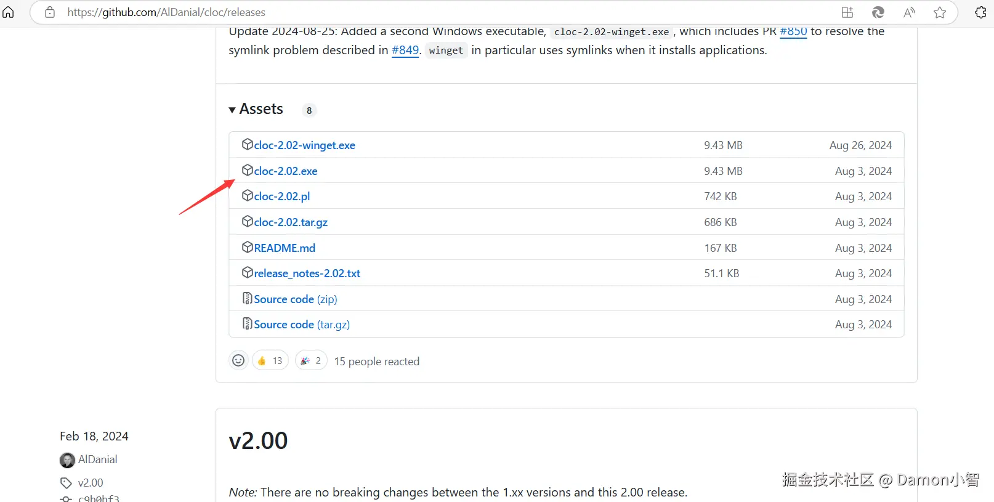Screen dimensions: 994x502
Task: Click the AlDanial avatar thumbnail
Action: click(x=67, y=460)
